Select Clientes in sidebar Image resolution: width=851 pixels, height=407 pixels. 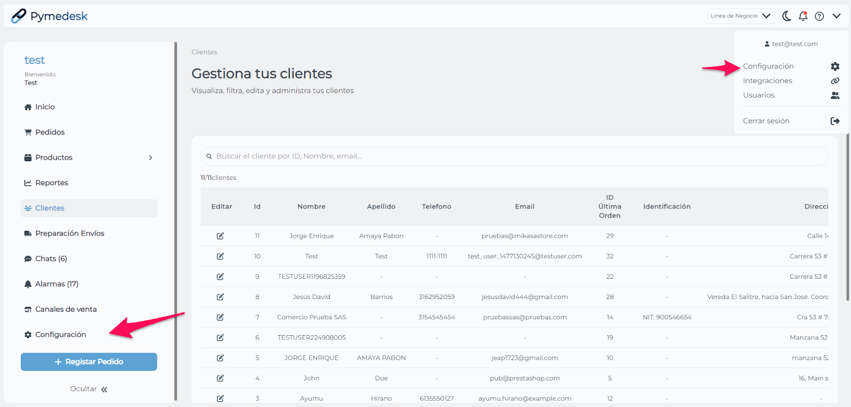tap(89, 208)
